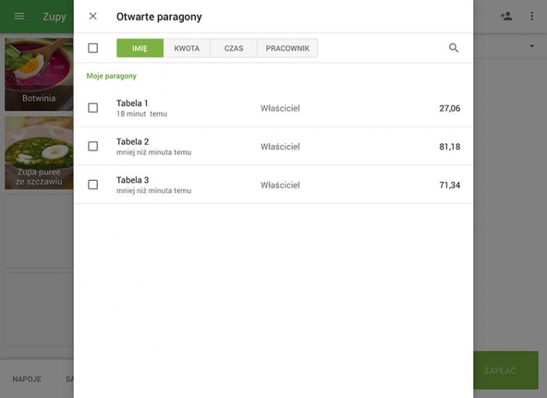Viewport: 547px width, 398px height.
Task: Click the add customer icon
Action: 506,16
